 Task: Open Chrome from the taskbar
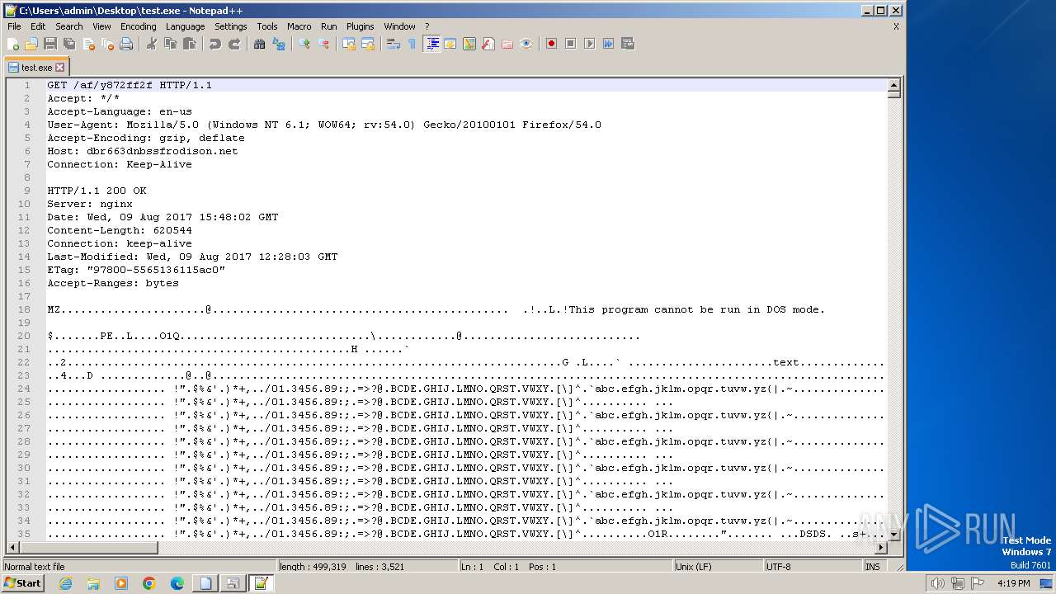[149, 583]
